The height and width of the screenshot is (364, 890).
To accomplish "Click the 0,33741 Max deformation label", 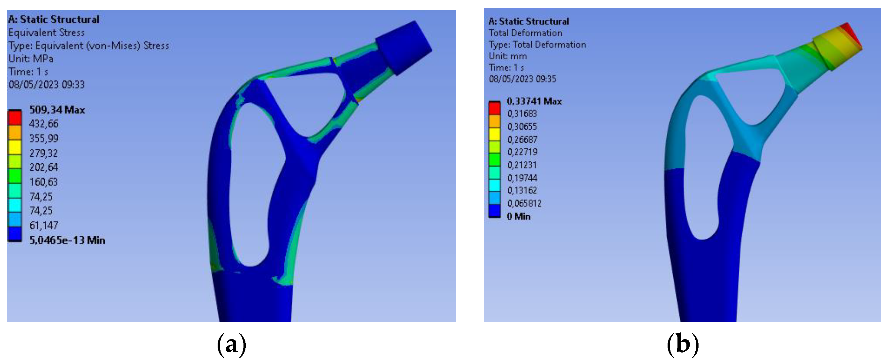I will pyautogui.click(x=534, y=101).
